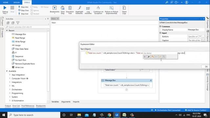Screen dimensions: 210x118
Task: Collapse the Common section in Properties
Action: (160, 27)
